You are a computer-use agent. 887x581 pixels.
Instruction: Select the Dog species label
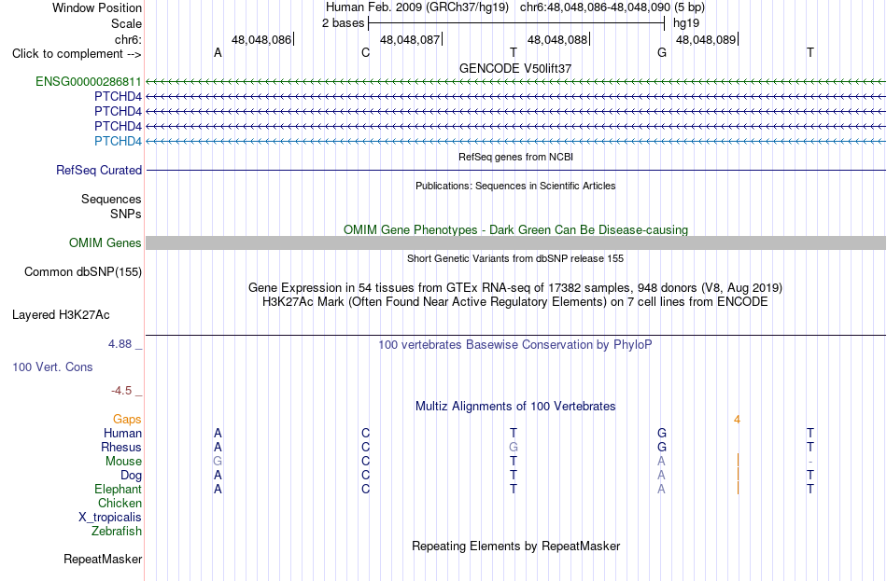click(131, 476)
